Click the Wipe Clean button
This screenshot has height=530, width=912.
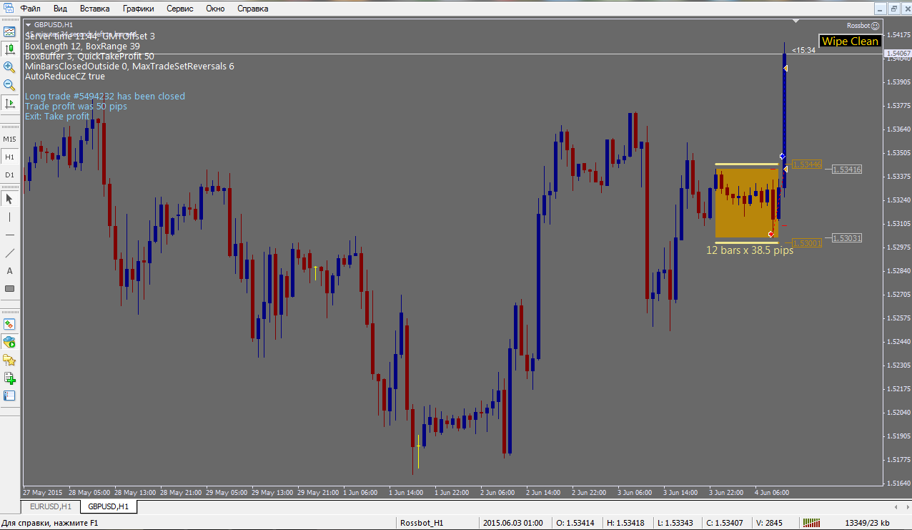(850, 41)
